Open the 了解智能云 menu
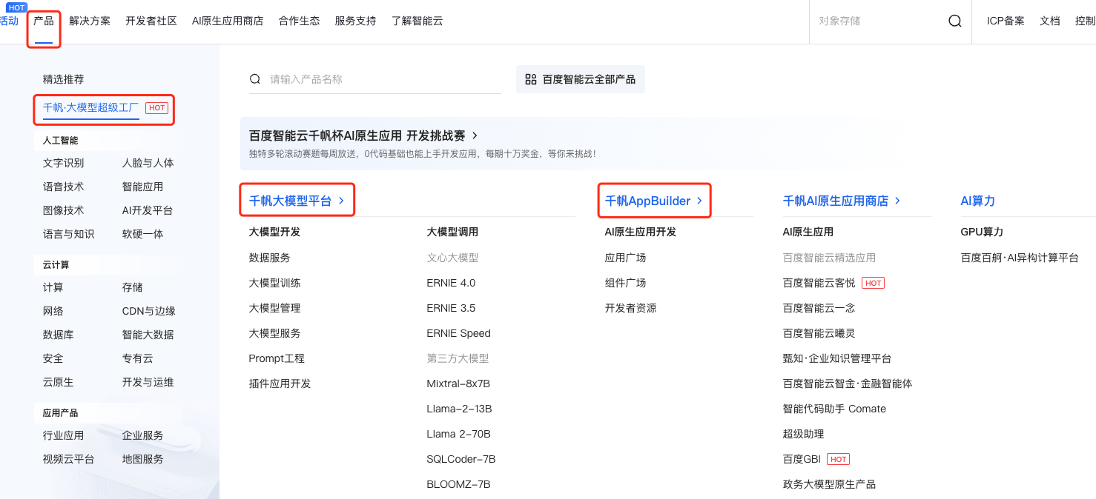The image size is (1096, 499). (417, 21)
